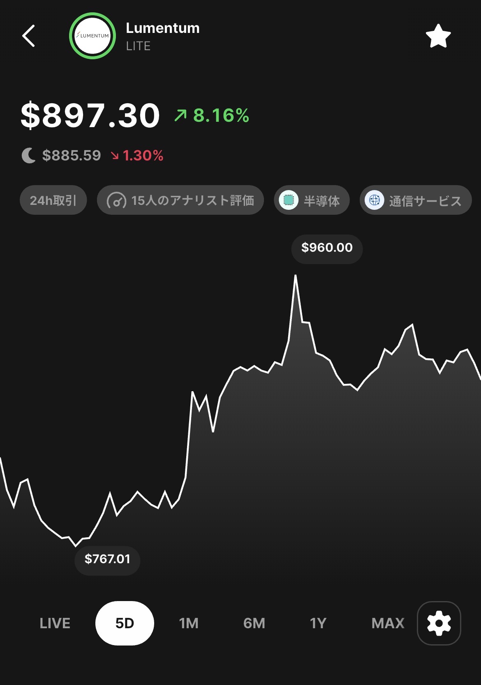Select the 1Y time range
Image resolution: width=481 pixels, height=685 pixels.
[318, 623]
